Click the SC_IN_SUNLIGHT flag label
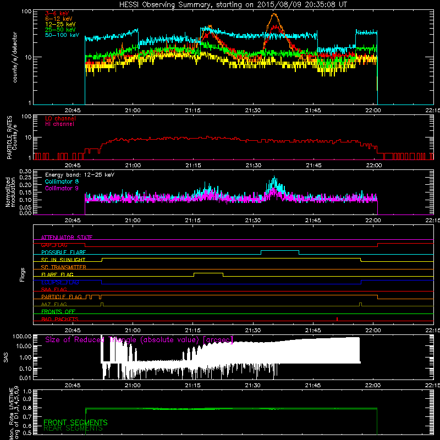This screenshot has width=440, height=440. tap(63, 260)
